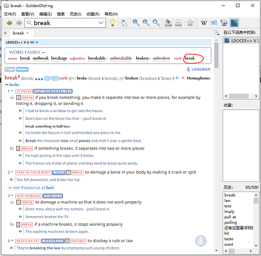Image resolution: width=261 pixels, height=256 pixels.
Task: Play audio for 'I had to break a window'
Action: (x=20, y=111)
